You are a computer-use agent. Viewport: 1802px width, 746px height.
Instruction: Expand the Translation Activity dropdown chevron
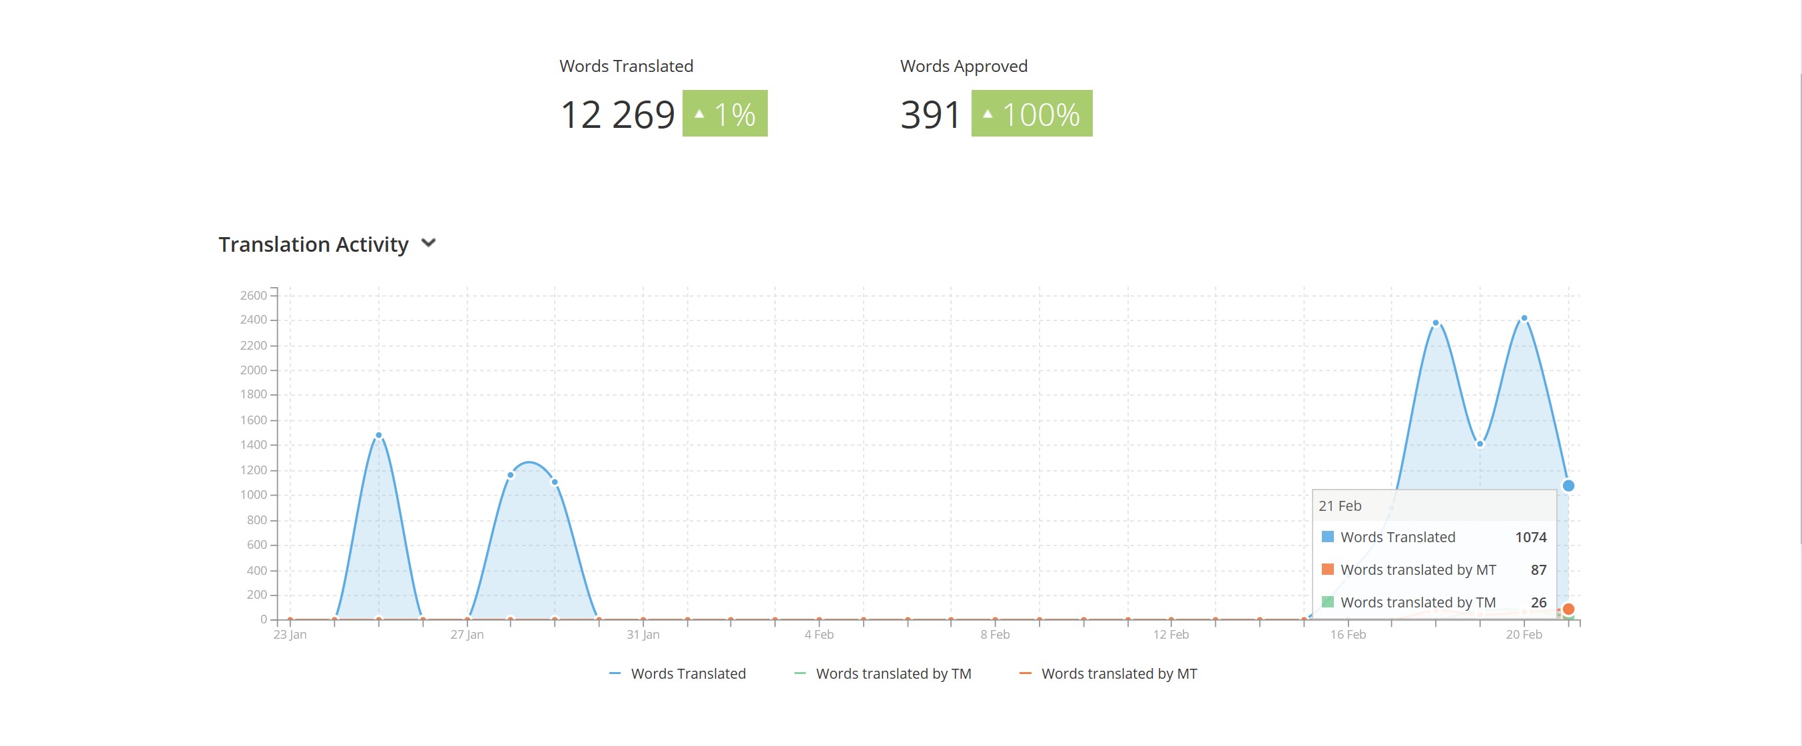[429, 243]
